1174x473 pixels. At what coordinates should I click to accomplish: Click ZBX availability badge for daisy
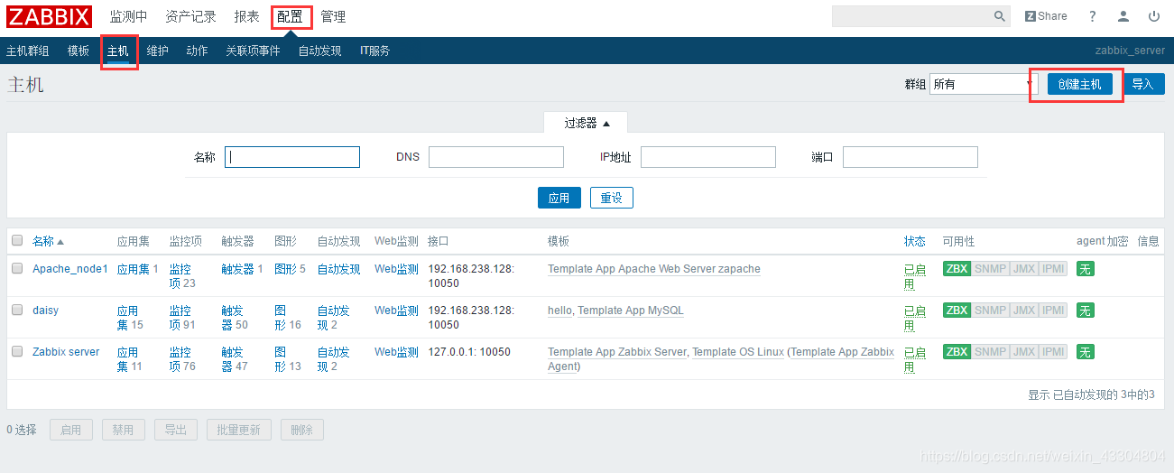(x=957, y=311)
